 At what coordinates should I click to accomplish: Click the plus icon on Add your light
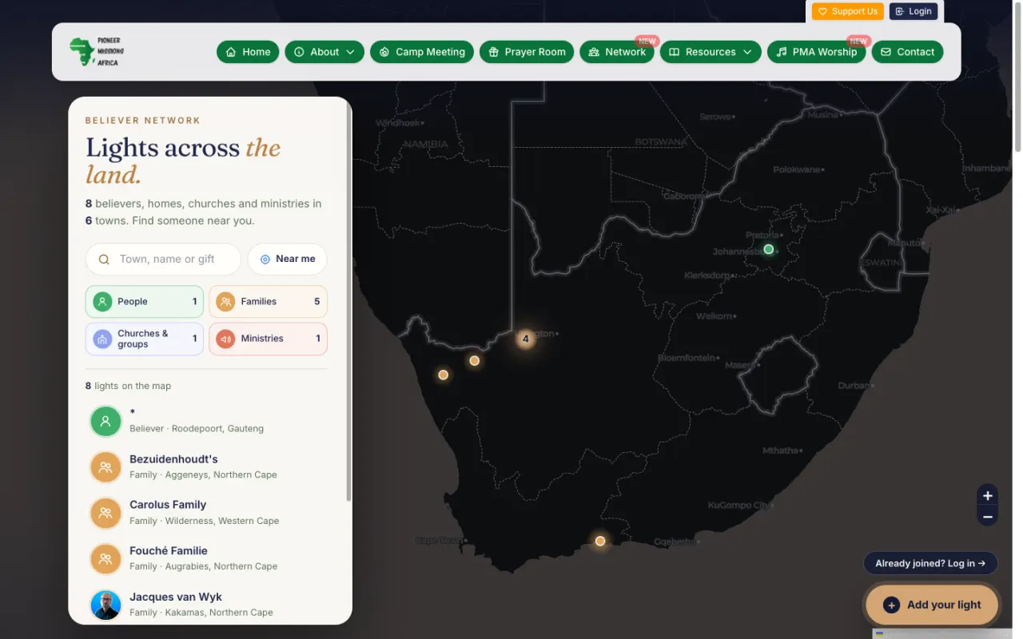(x=891, y=605)
